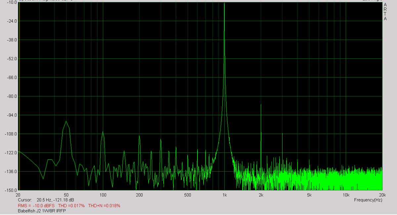The image size is (397, 215).
Task: Click the 50 Hz hum peak
Action: click(66, 122)
